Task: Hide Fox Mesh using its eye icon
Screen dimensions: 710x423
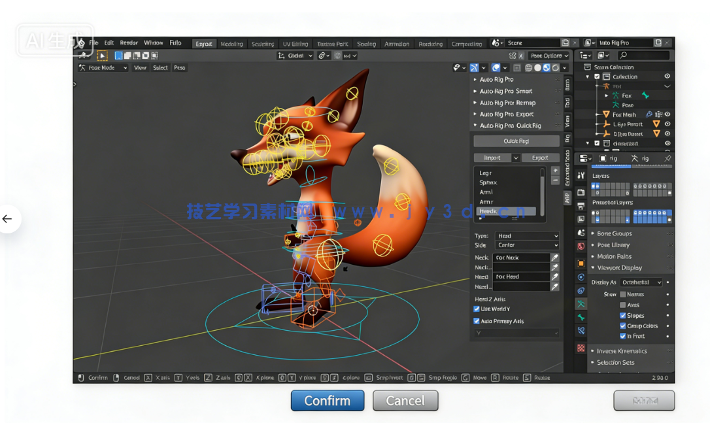Action: click(x=668, y=114)
